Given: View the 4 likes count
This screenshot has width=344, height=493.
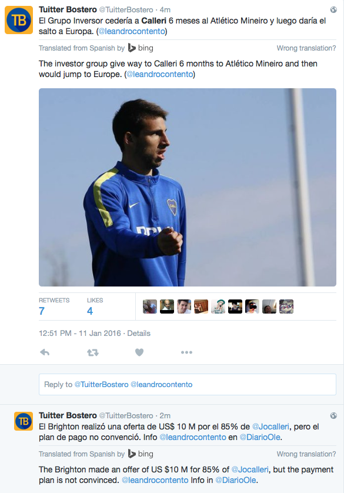Looking at the screenshot, I should coord(95,307).
